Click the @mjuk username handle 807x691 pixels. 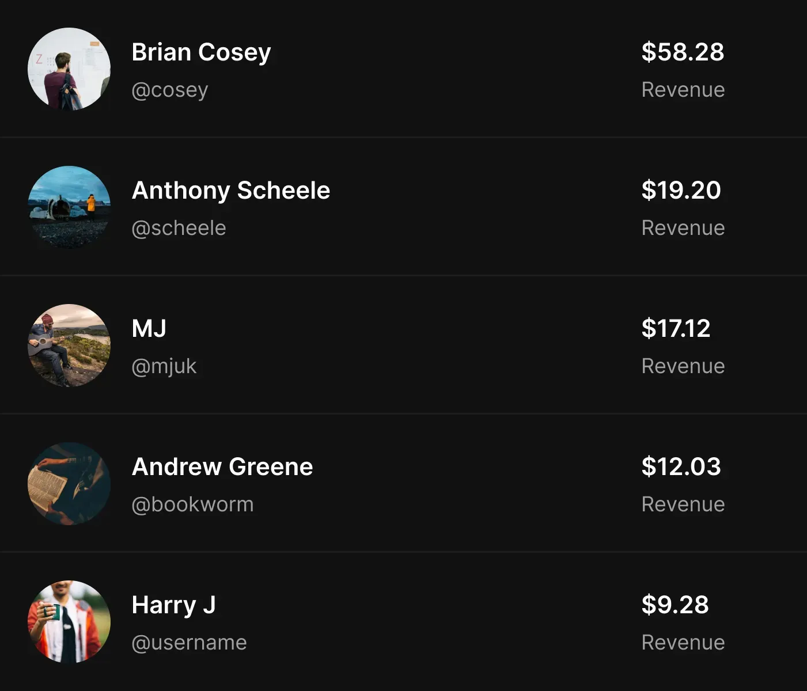tap(164, 366)
